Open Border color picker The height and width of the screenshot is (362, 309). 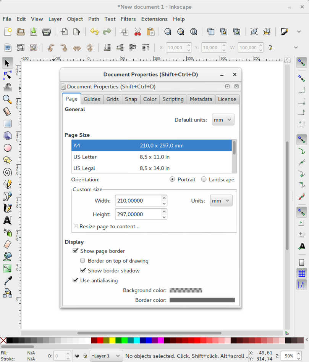click(x=202, y=300)
